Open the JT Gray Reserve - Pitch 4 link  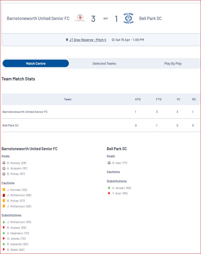[88, 40]
